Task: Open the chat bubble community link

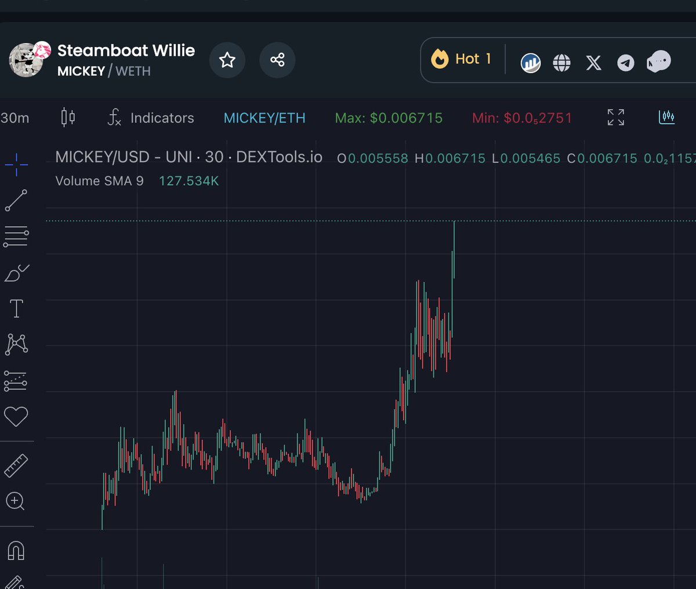Action: point(659,61)
